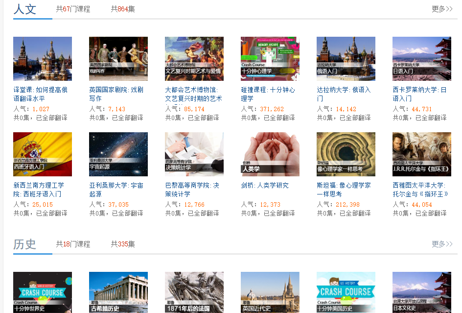Open link 巴黎高等商学院: 决策统计学
The width and height of the screenshot is (462, 313).
pos(192,190)
